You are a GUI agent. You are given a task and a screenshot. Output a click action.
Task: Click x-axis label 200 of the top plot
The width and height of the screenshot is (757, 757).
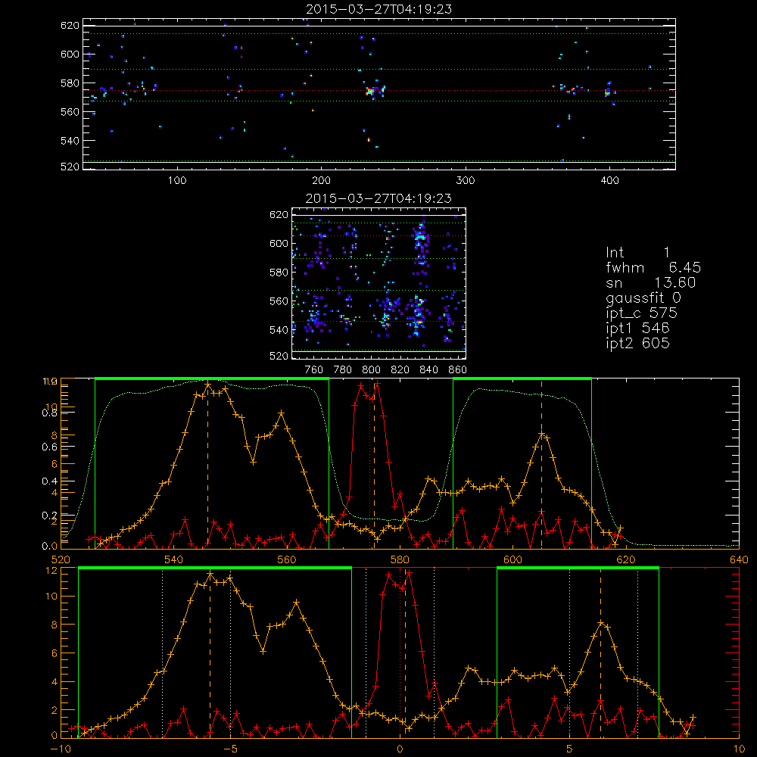321,181
